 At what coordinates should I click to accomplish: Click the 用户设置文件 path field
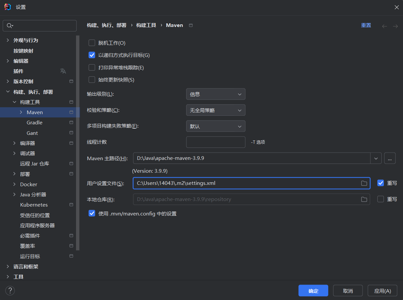click(252, 183)
